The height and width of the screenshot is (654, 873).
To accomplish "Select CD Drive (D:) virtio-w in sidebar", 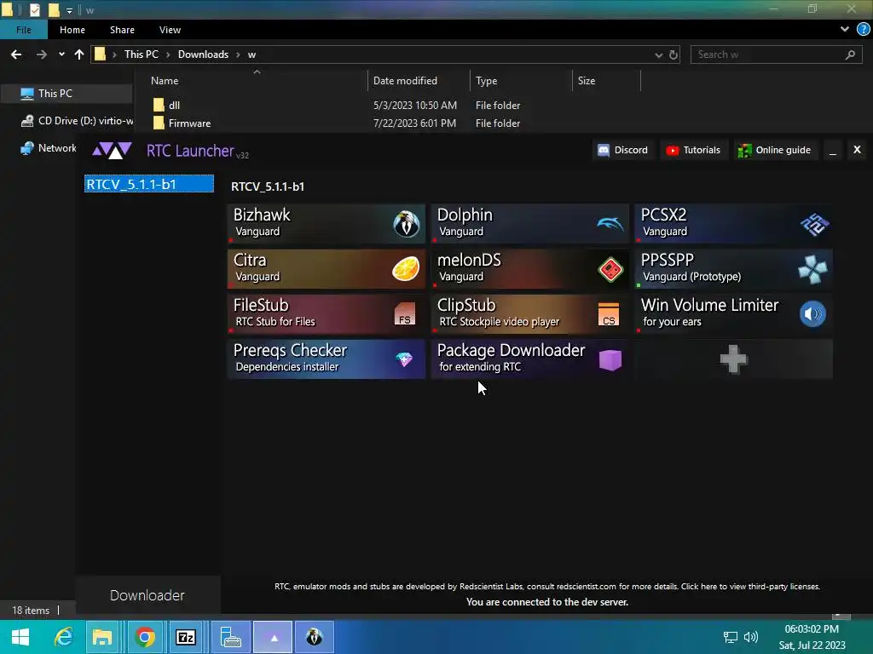I will 78,121.
